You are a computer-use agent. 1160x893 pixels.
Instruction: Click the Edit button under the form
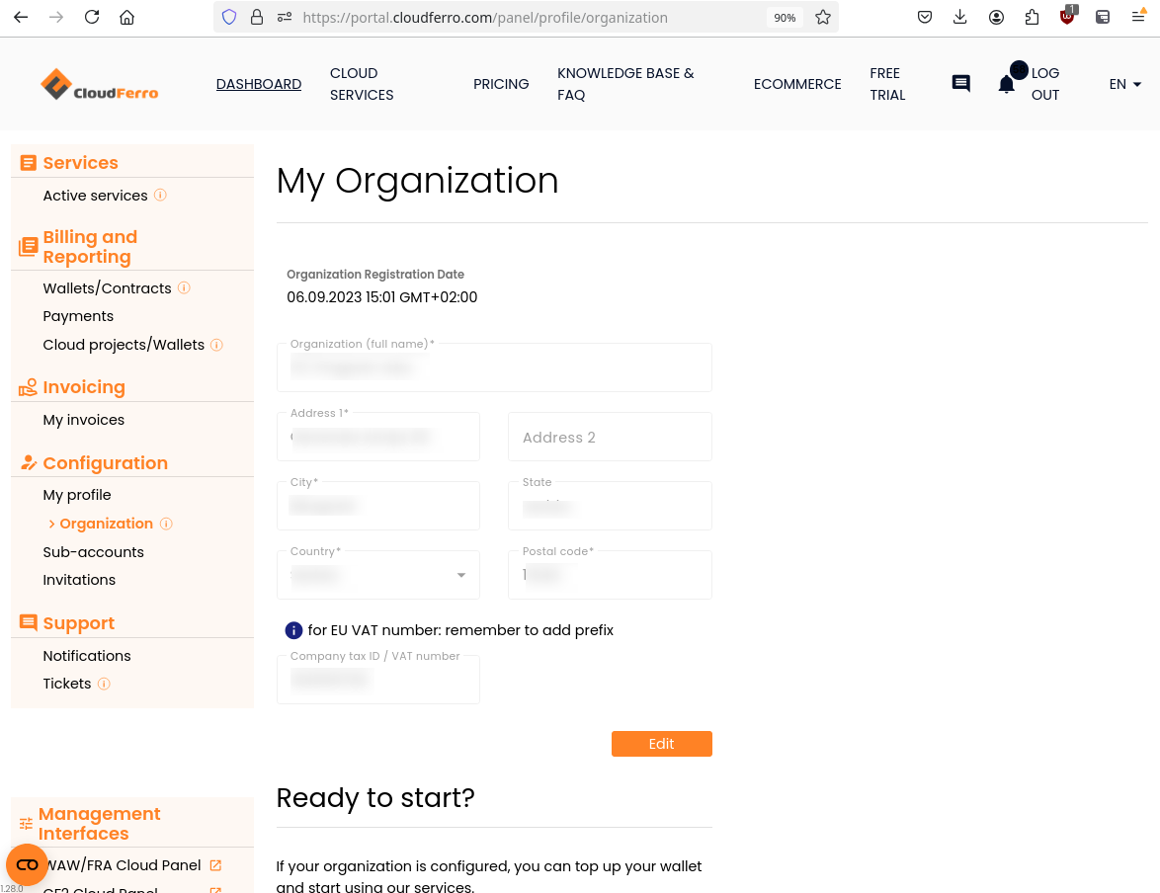pyautogui.click(x=661, y=744)
